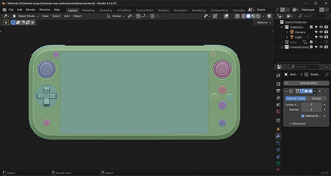
Task: Switch to wireframe shading
Action: [244, 16]
